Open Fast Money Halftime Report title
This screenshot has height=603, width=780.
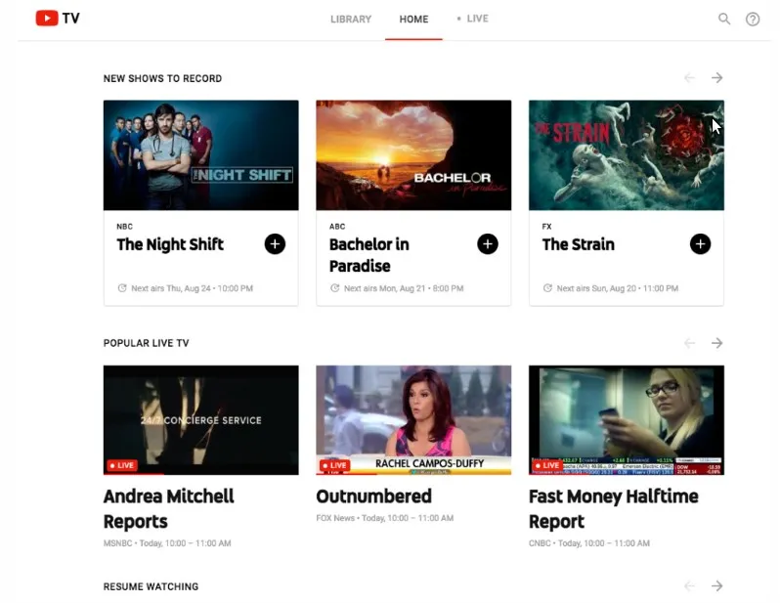click(x=614, y=508)
